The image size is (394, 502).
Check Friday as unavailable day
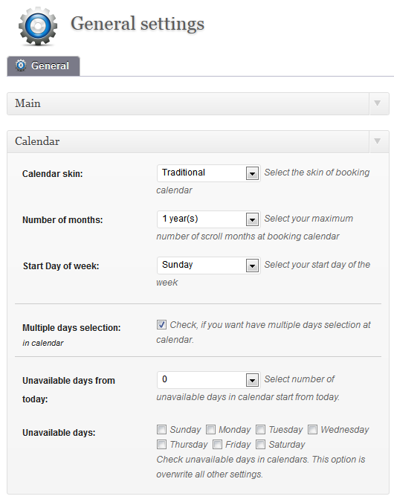click(x=217, y=445)
